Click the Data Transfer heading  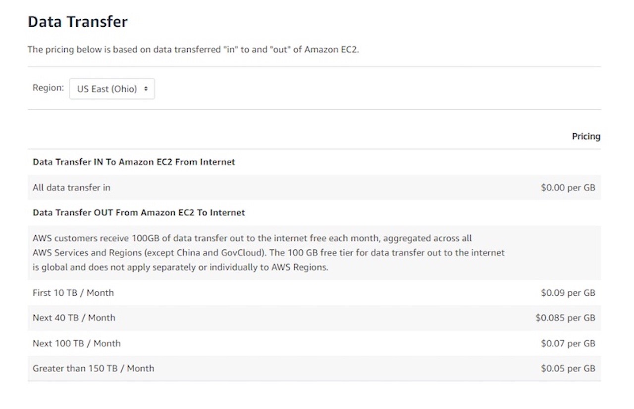pyautogui.click(x=78, y=21)
